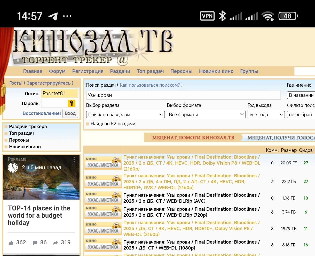Open the 22.2 ГБ HDR10+ torrent title
Image resolution: width=315 pixels, height=256 pixels.
[192, 182]
